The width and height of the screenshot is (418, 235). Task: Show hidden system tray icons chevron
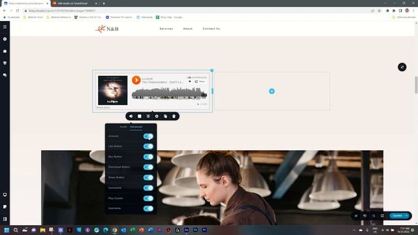click(354, 230)
